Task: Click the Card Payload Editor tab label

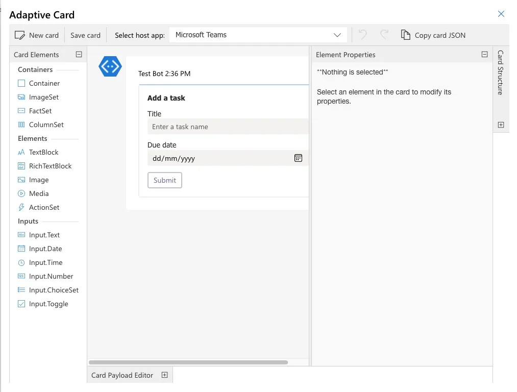Action: coord(122,375)
